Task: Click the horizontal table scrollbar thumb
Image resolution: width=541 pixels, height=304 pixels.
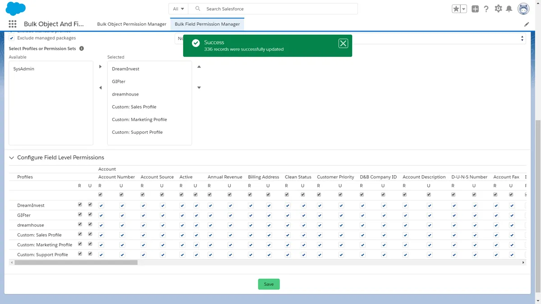Action: pyautogui.click(x=76, y=262)
